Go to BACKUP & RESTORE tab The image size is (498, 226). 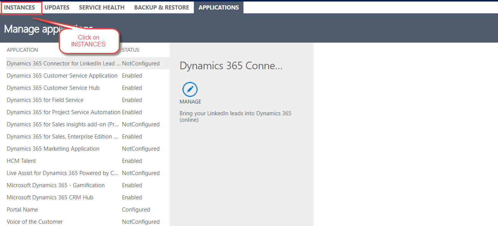pyautogui.click(x=161, y=8)
